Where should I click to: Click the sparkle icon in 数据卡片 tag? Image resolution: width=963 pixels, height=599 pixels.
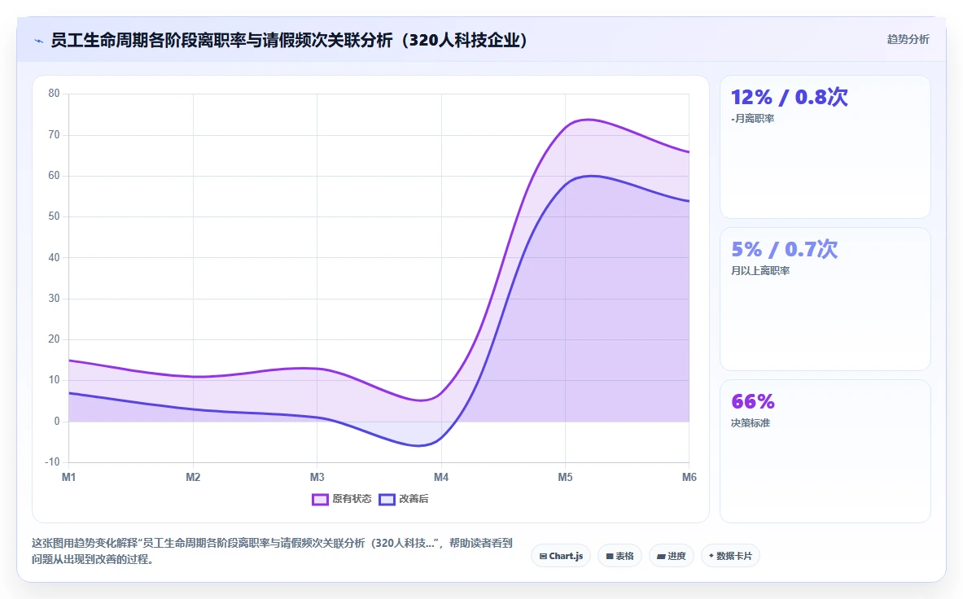tap(711, 556)
